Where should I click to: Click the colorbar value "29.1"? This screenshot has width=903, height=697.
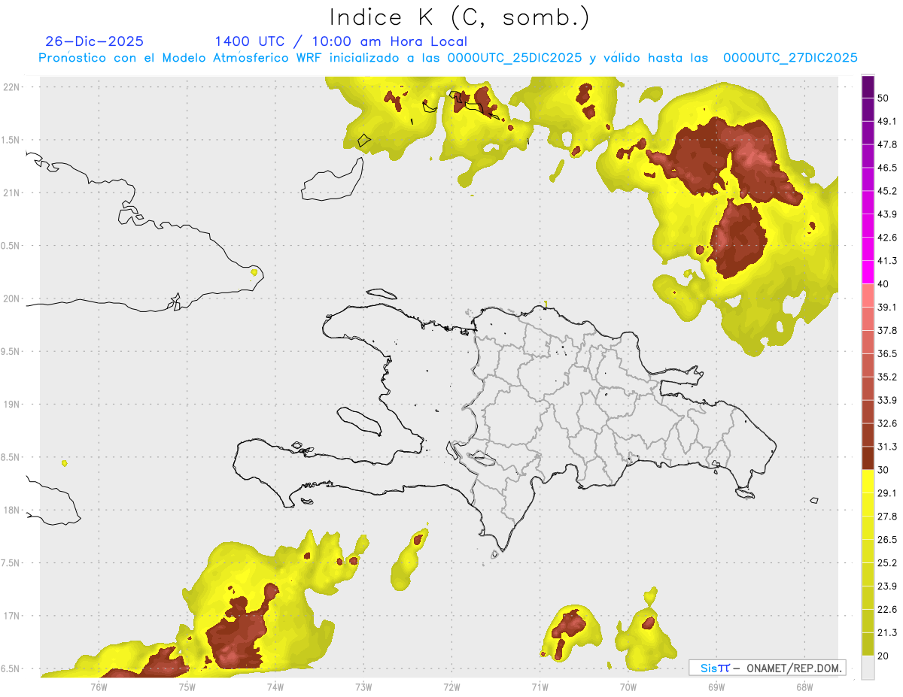pos(887,493)
